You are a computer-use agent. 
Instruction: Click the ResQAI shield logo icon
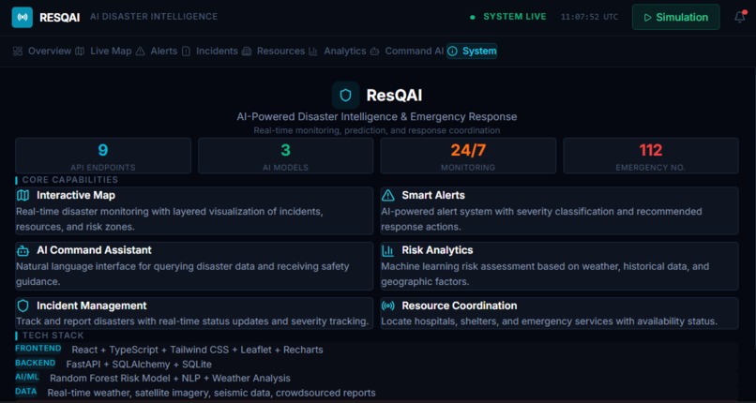tap(346, 96)
